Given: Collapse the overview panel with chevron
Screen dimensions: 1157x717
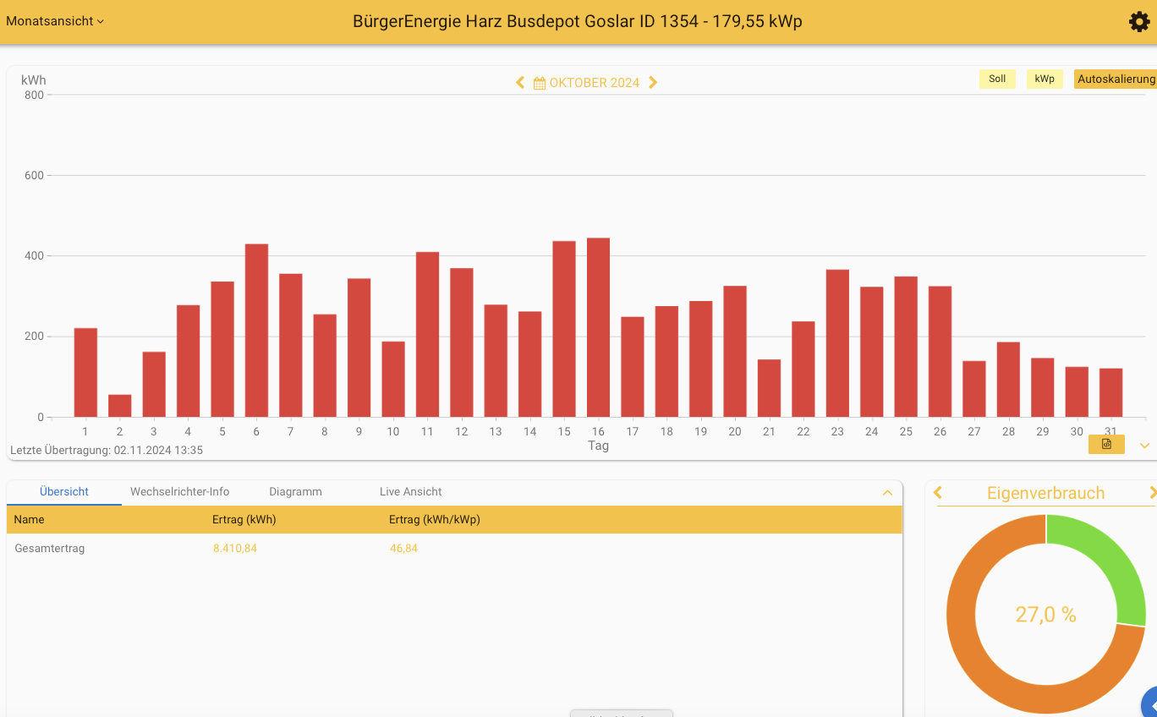Looking at the screenshot, I should (x=887, y=493).
